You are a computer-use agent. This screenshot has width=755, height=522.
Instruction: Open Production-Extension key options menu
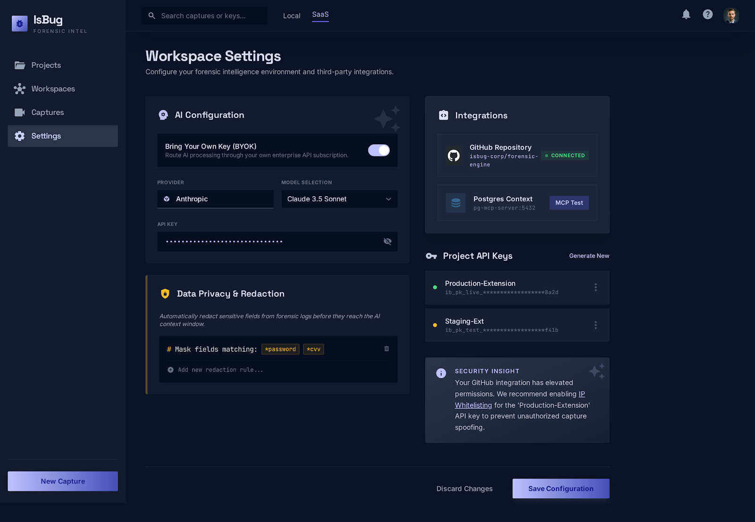[596, 287]
